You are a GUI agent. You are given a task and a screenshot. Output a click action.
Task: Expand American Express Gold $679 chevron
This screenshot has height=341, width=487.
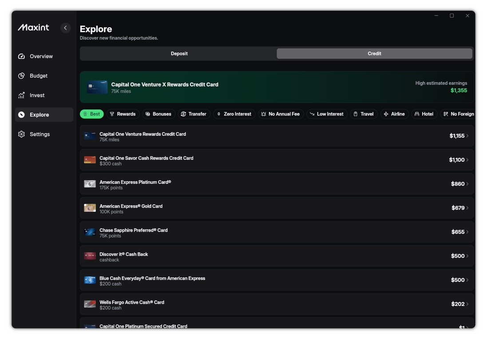467,208
